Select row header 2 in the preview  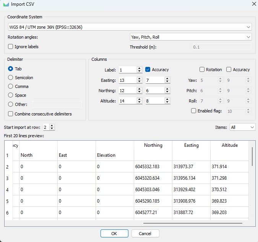tap(8, 167)
